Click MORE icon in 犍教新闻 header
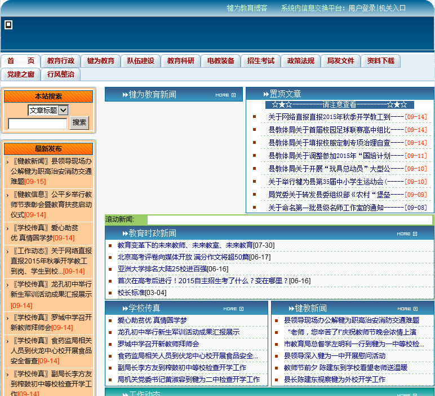This screenshot has width=435, height=396. tap(407, 309)
